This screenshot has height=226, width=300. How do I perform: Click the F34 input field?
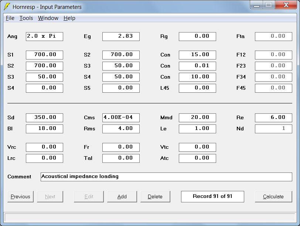(274, 77)
